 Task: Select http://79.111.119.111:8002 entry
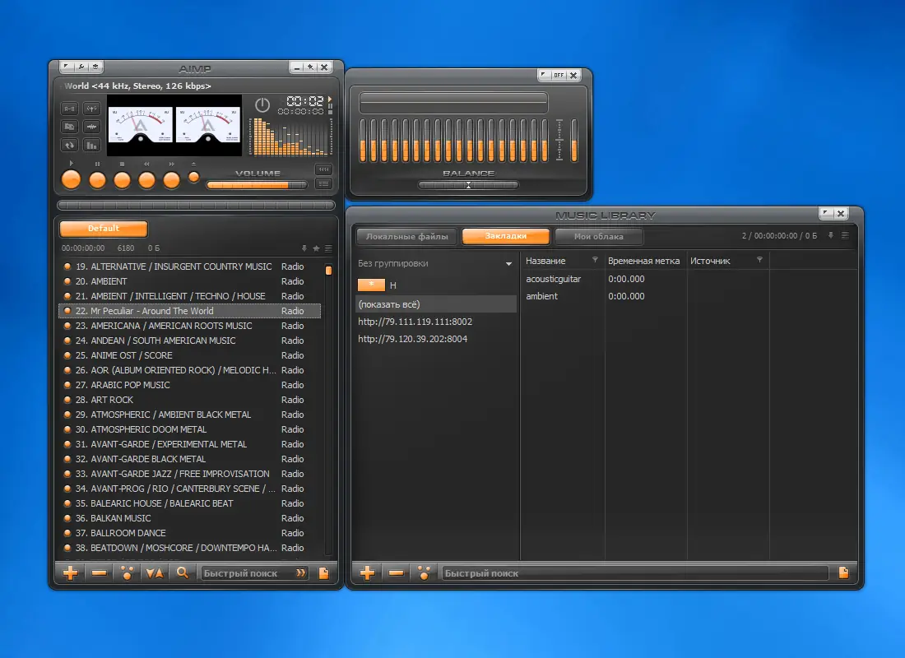pyautogui.click(x=436, y=322)
